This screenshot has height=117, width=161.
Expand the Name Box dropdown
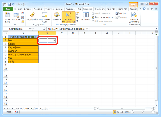pos(30,29)
